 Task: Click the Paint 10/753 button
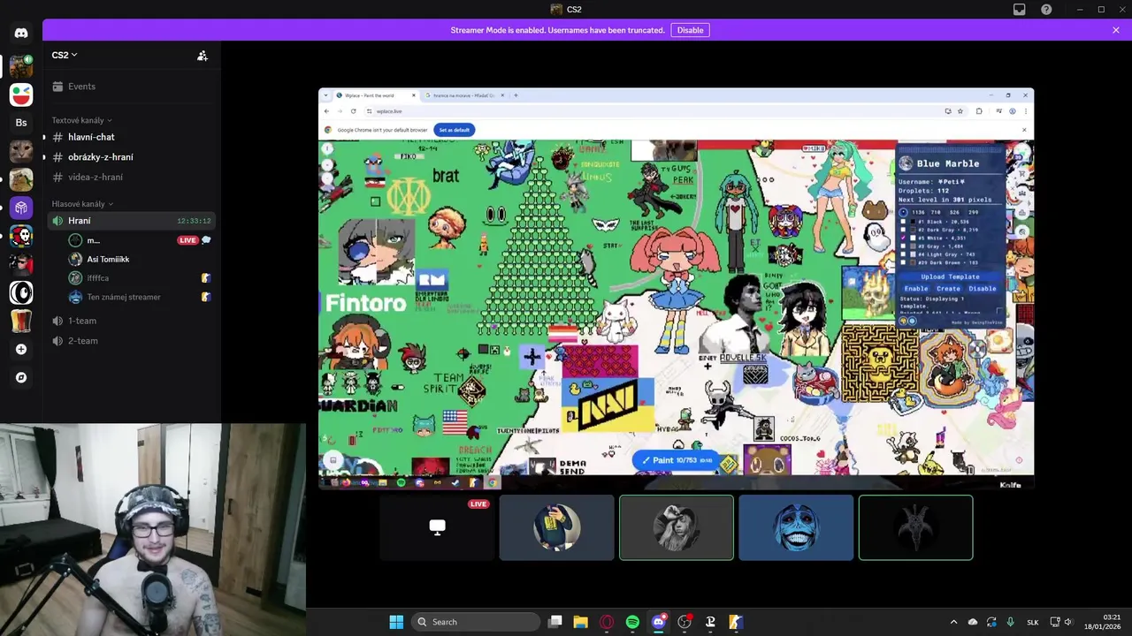675,460
